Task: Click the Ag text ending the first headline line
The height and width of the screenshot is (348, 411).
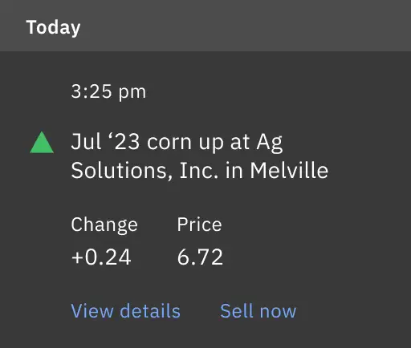Action: click(270, 144)
